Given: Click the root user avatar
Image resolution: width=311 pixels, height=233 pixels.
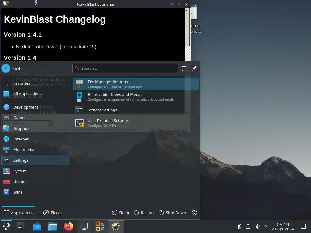Looking at the screenshot, I should (6, 68).
